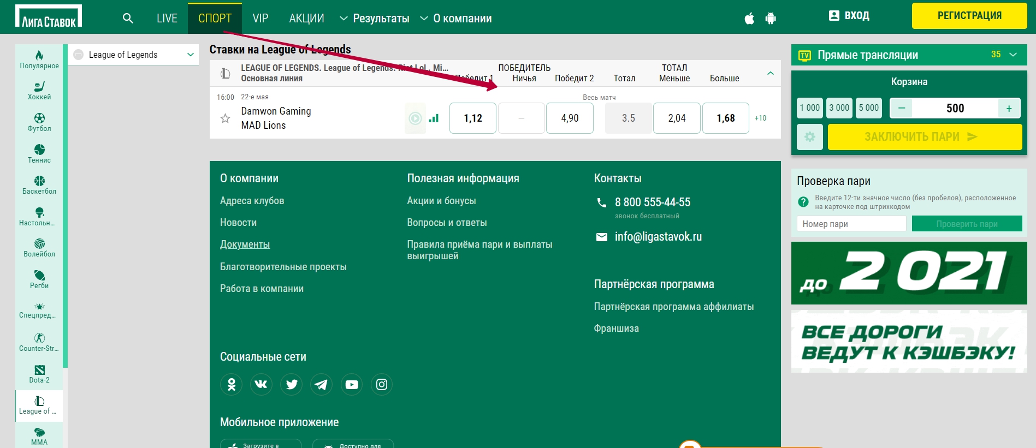Increase stake with plus button
The image size is (1036, 448).
[1009, 108]
